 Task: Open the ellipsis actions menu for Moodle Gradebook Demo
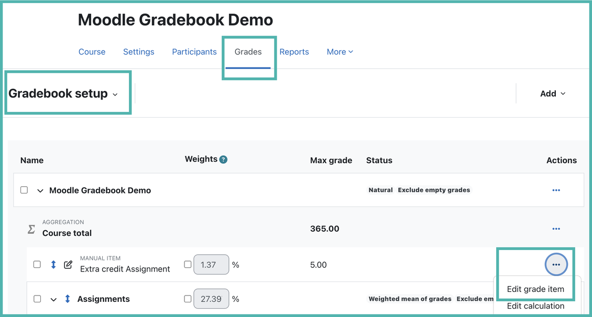(556, 190)
